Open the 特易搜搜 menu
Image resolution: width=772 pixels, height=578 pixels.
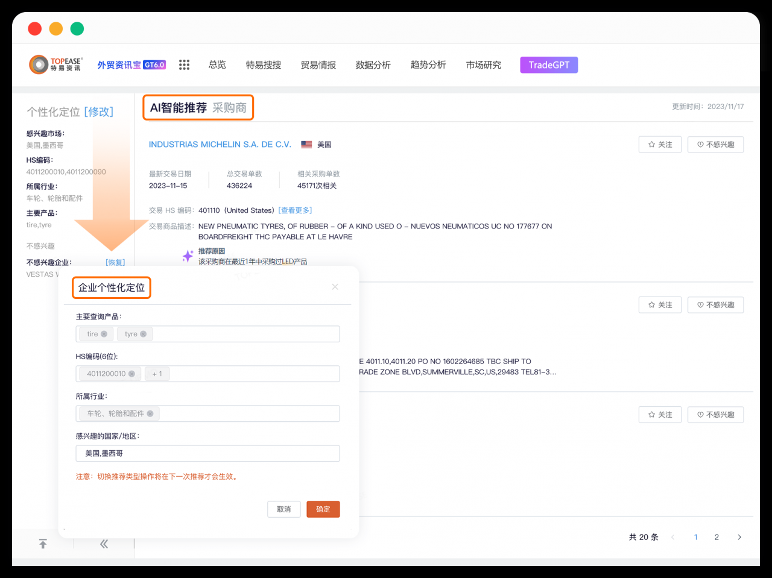click(x=264, y=64)
